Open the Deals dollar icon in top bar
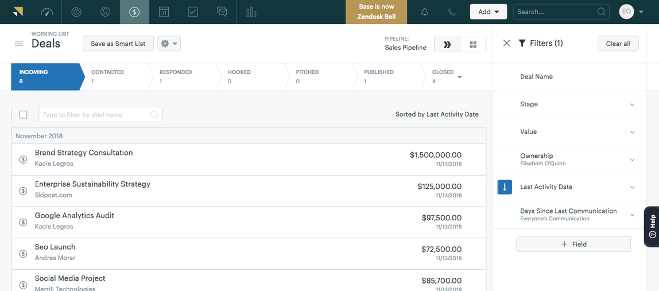 134,12
